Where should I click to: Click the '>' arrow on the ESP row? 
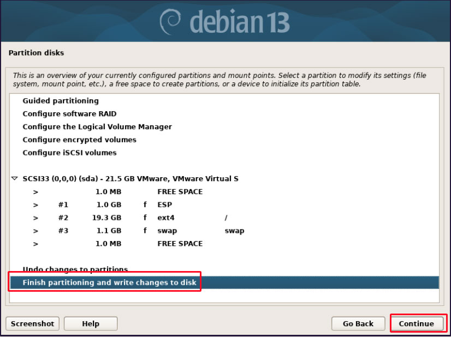35,205
